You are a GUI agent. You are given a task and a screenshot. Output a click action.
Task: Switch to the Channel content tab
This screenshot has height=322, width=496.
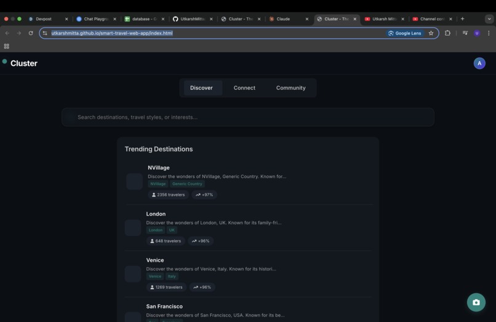pos(432,19)
